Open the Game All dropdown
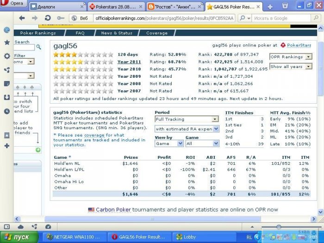This screenshot has height=243, width=324. coord(202,143)
